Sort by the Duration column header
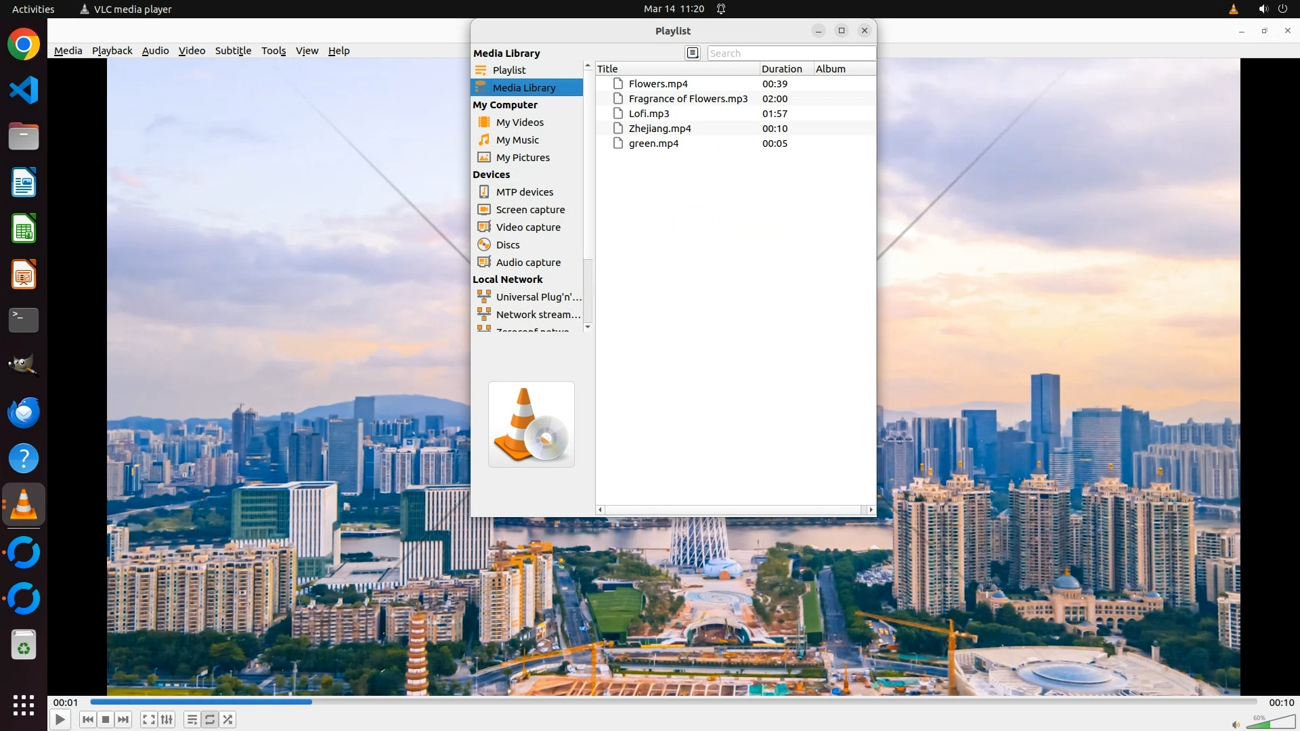This screenshot has width=1300, height=731. pos(781,68)
